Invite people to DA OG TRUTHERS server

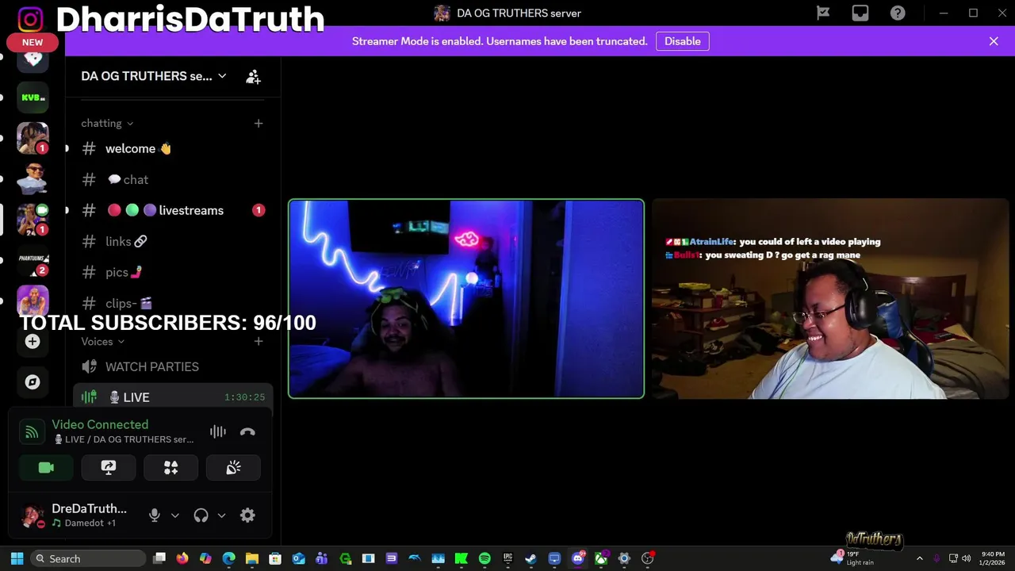pyautogui.click(x=253, y=76)
